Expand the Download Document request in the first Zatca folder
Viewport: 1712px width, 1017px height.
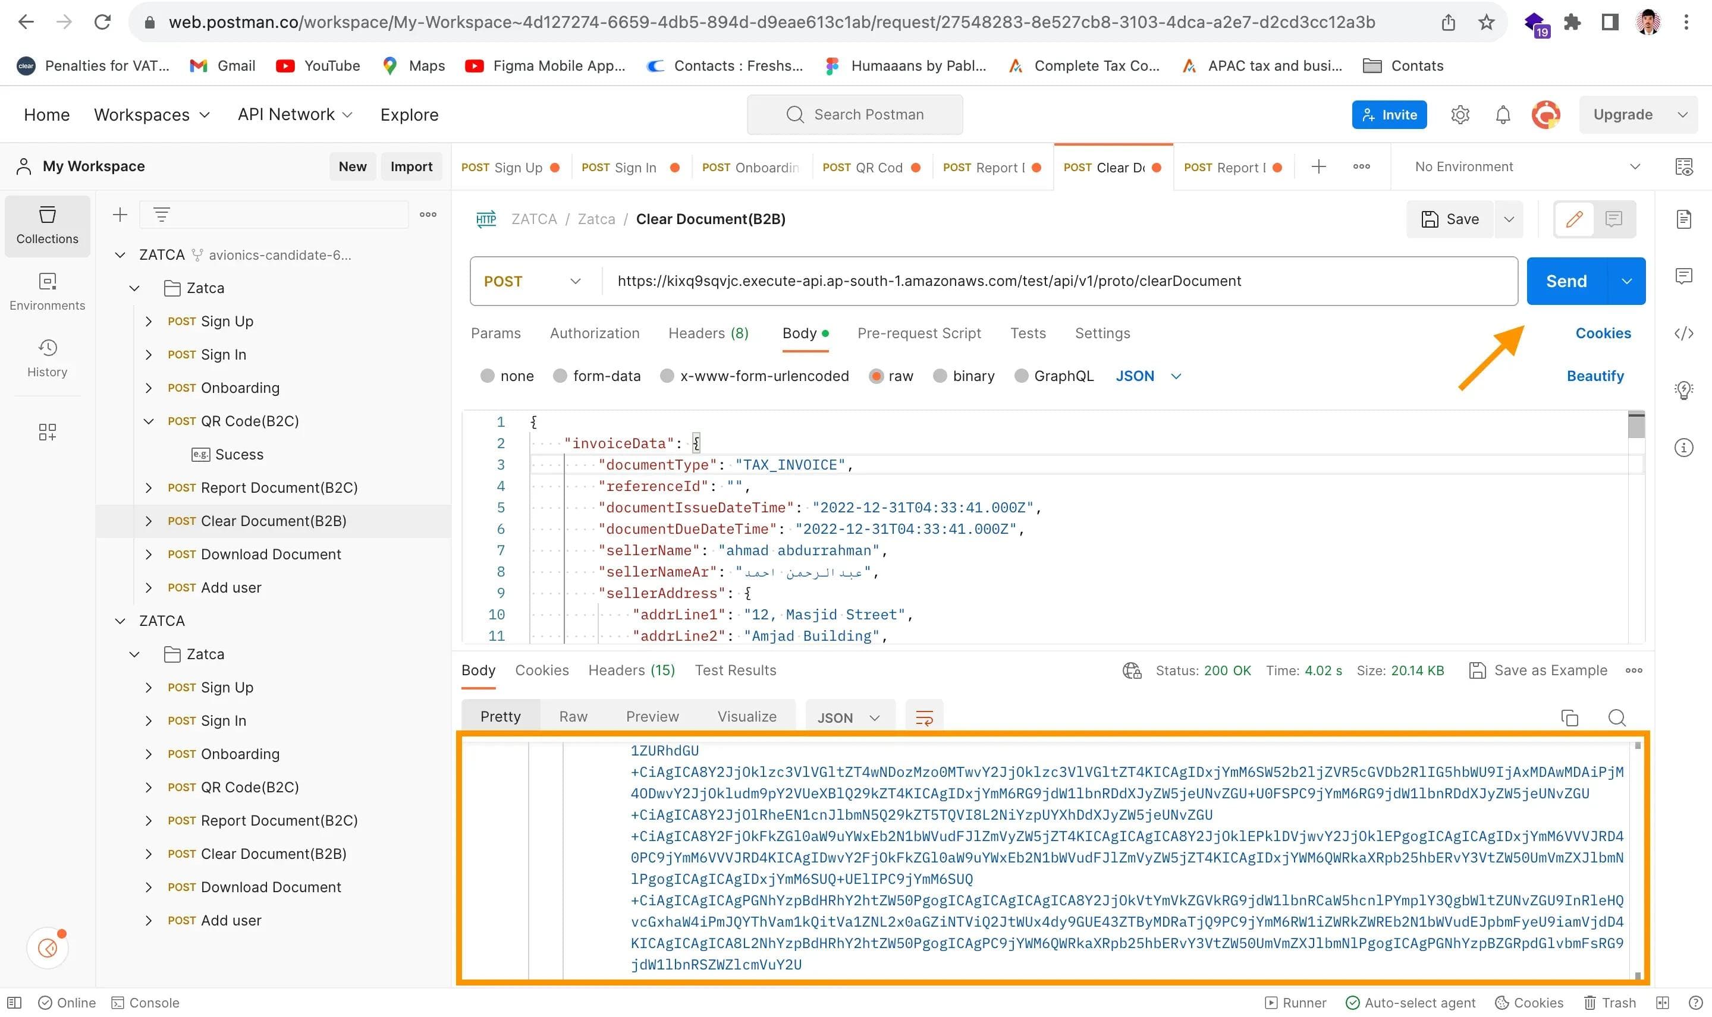149,554
